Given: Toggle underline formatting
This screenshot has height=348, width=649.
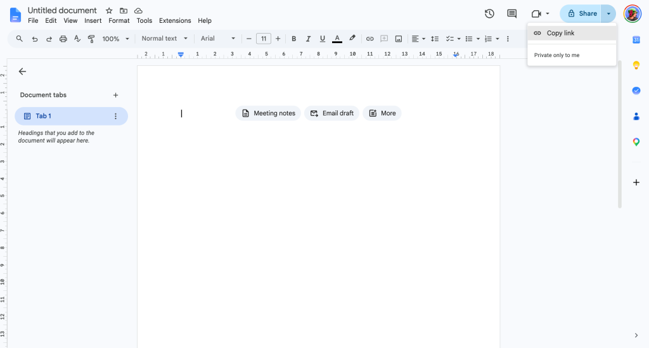Looking at the screenshot, I should pyautogui.click(x=323, y=39).
